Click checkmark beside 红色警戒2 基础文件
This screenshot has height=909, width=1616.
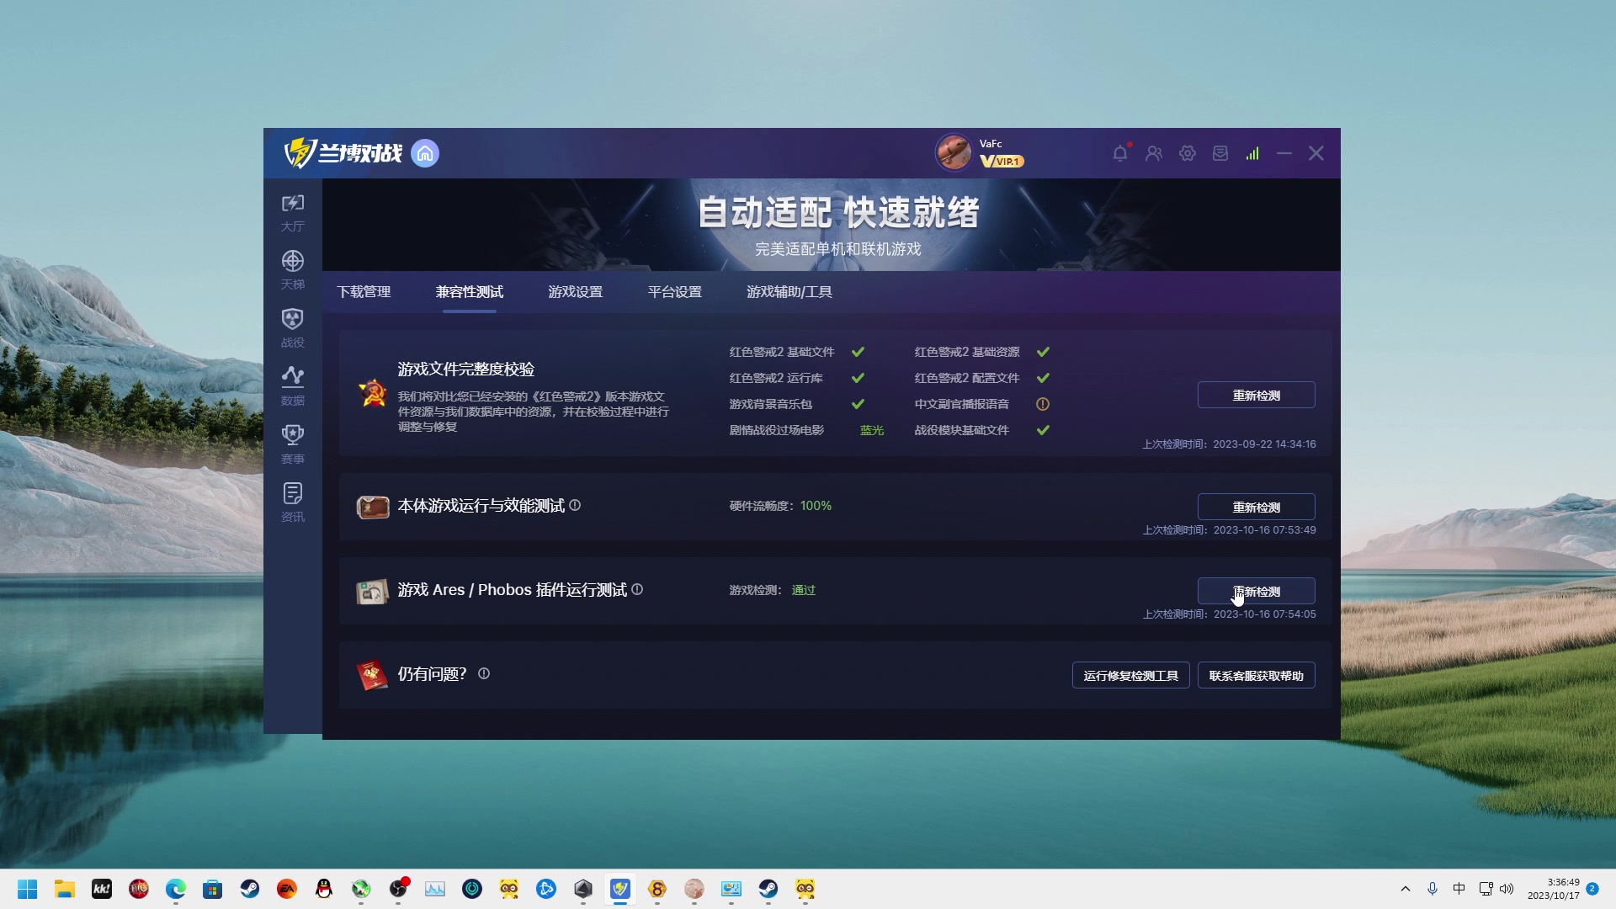coord(858,352)
